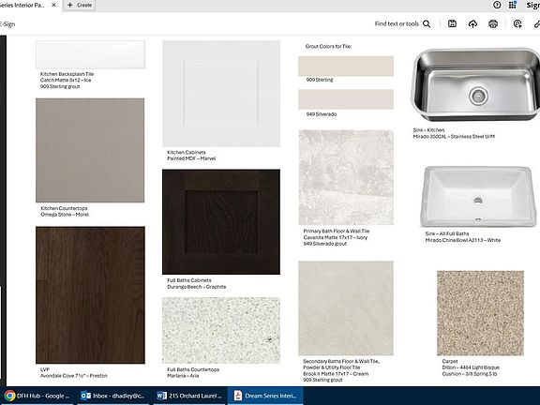Click the link icon at toolbar edge
This screenshot has width=540, height=405.
tap(536, 23)
